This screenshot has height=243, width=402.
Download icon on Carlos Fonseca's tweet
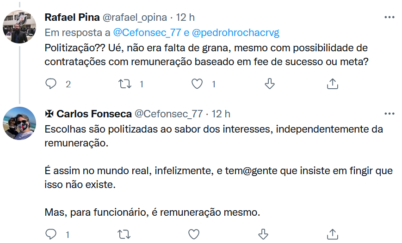pyautogui.click(x=263, y=234)
